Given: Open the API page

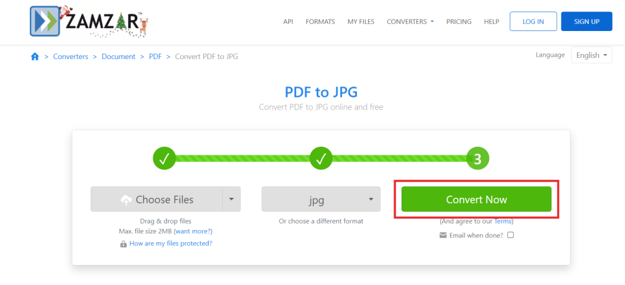Looking at the screenshot, I should click(288, 21).
